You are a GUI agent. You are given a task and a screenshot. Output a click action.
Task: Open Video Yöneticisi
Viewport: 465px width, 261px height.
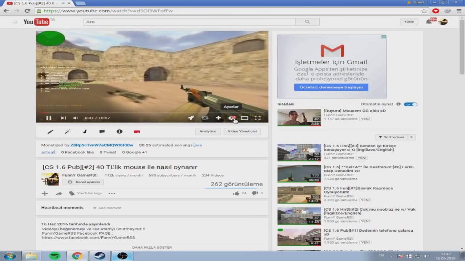click(x=242, y=131)
